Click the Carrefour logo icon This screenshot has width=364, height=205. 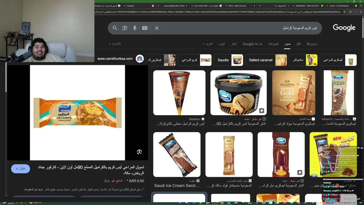140,59
